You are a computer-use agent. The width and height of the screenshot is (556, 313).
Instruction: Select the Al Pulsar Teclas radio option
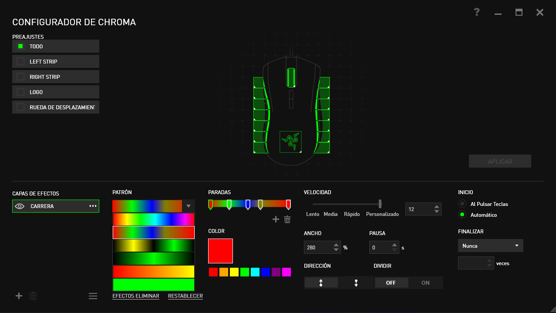click(462, 204)
